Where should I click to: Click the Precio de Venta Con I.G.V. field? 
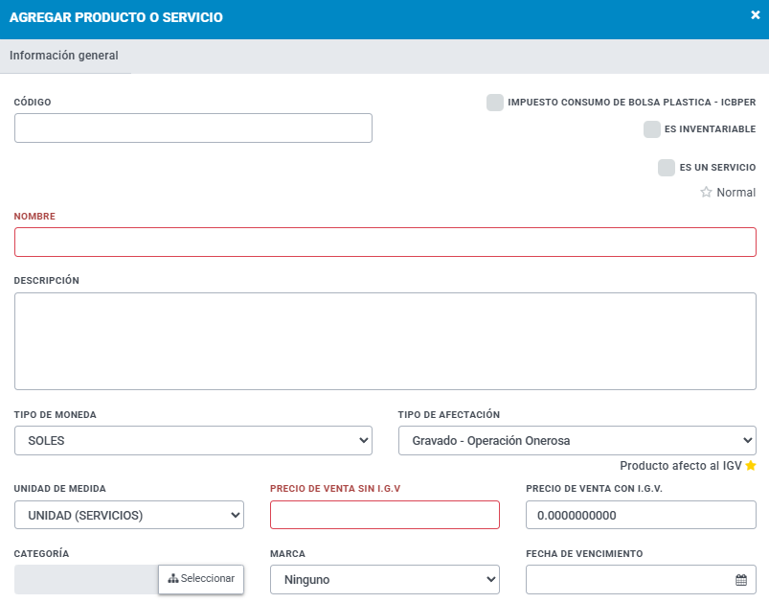pos(641,515)
